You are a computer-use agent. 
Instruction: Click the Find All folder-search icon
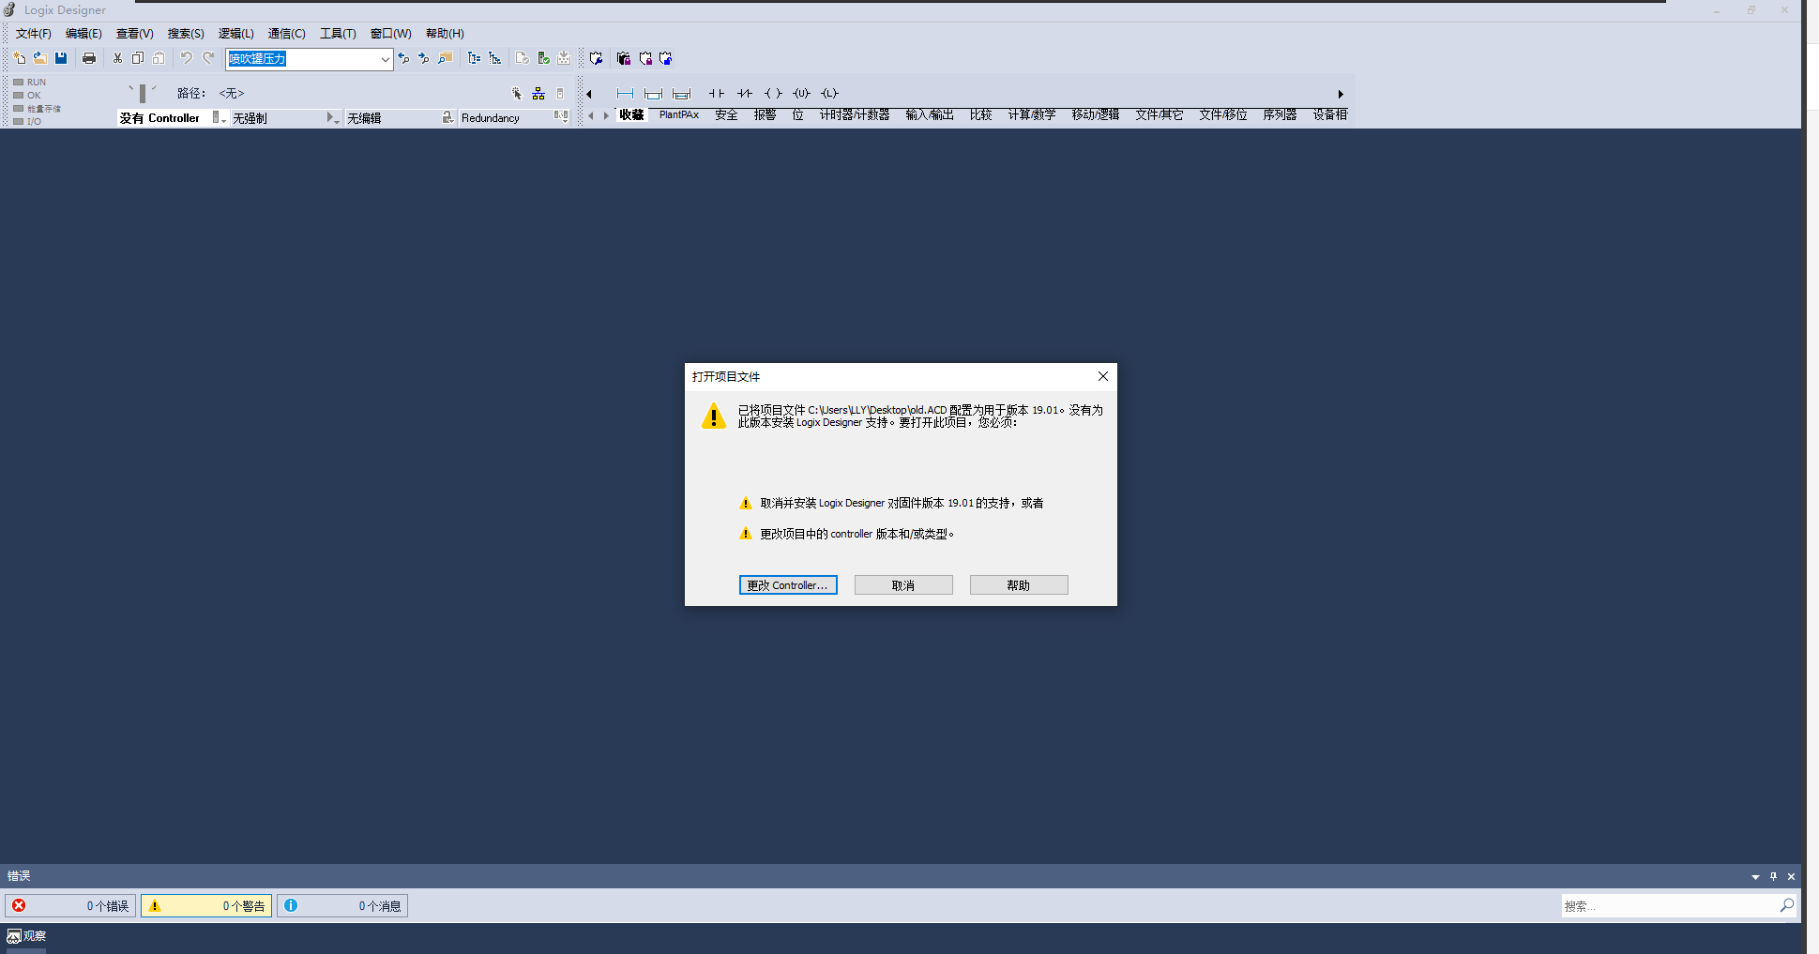[x=446, y=58]
